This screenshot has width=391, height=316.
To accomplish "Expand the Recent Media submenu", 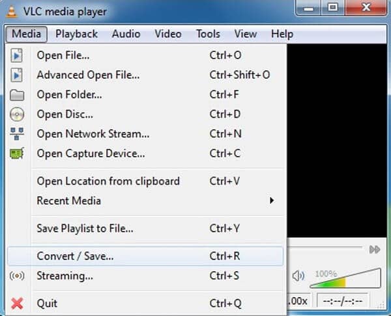I will pyautogui.click(x=145, y=200).
